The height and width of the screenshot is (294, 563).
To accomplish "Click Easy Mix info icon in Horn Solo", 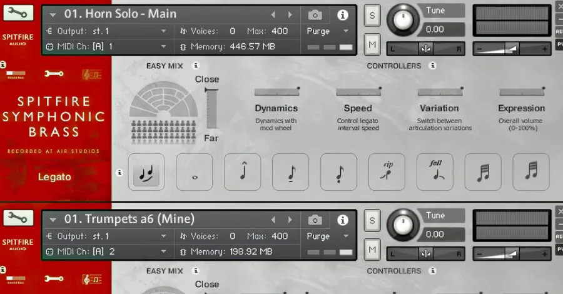I will pyautogui.click(x=196, y=65).
